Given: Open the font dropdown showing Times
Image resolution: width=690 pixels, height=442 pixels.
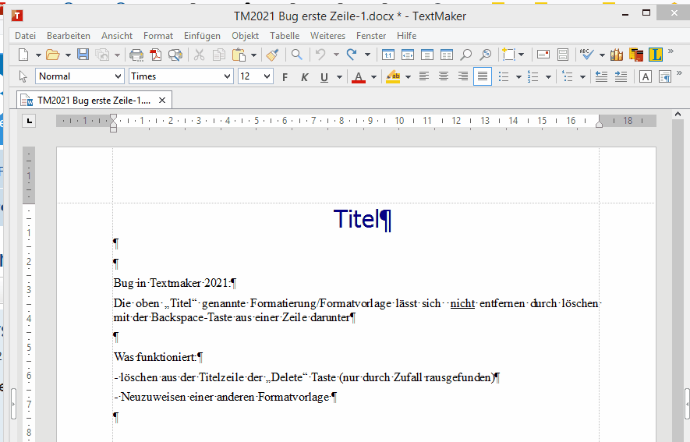Looking at the screenshot, I should click(181, 76).
